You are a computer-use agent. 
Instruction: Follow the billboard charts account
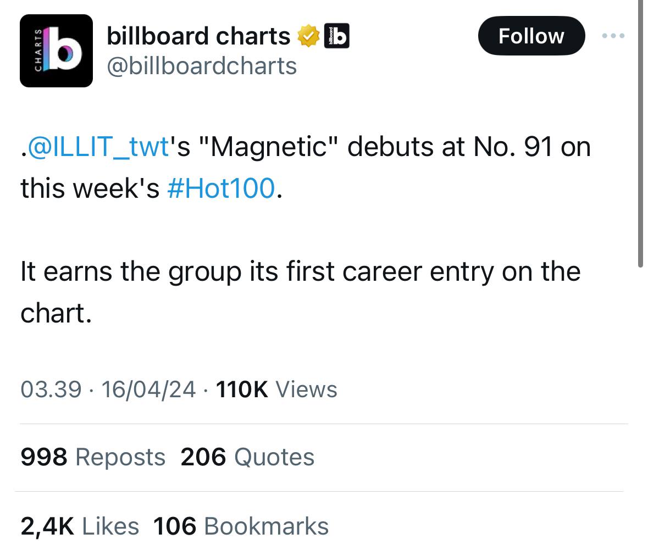[x=531, y=35]
